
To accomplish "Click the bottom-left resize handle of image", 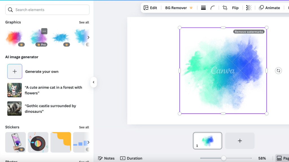I will [x=180, y=114].
